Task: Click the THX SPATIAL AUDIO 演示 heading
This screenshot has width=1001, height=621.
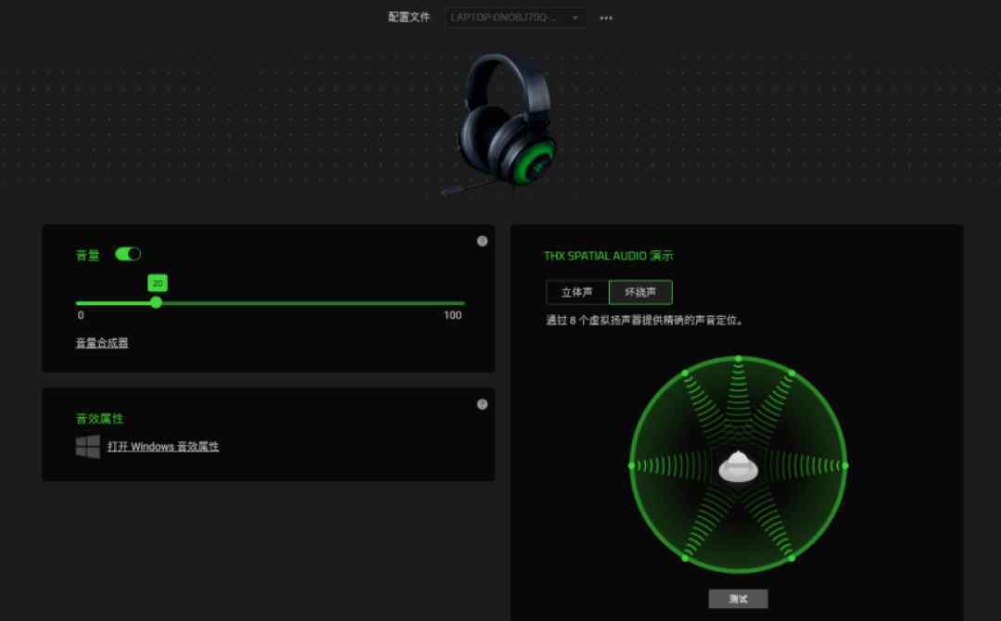Action: click(x=608, y=256)
